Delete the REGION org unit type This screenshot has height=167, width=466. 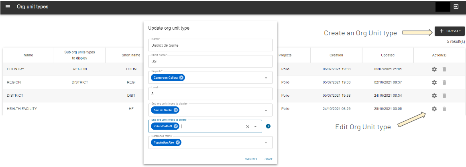click(444, 82)
